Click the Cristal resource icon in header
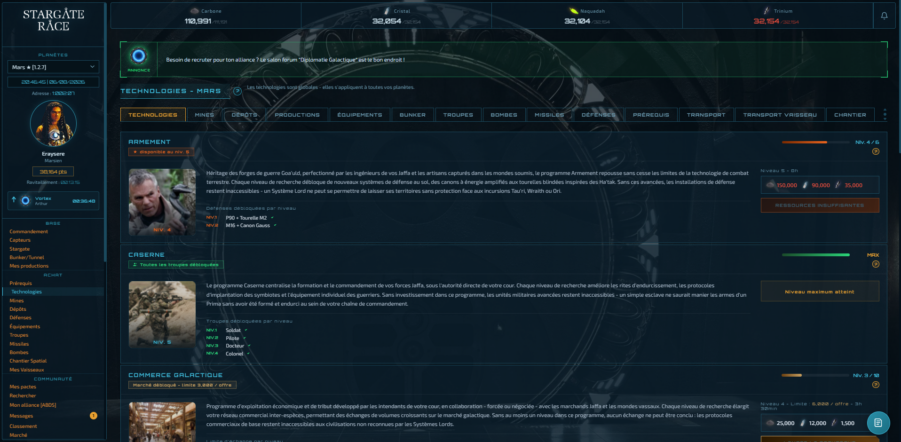The width and height of the screenshot is (901, 442). pos(387,11)
